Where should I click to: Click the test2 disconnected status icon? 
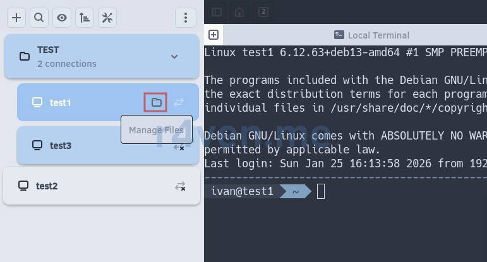tap(180, 186)
